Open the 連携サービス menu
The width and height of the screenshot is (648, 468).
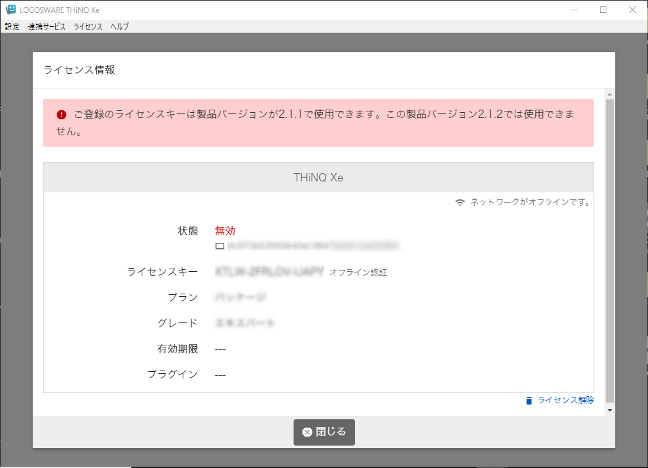pos(46,27)
